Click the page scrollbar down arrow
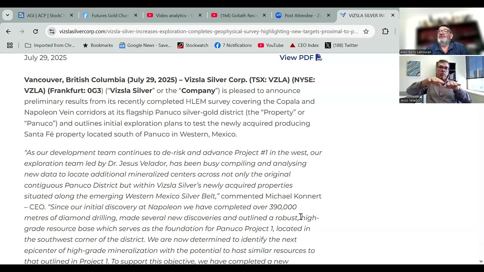This screenshot has width=484, height=272. point(481,261)
